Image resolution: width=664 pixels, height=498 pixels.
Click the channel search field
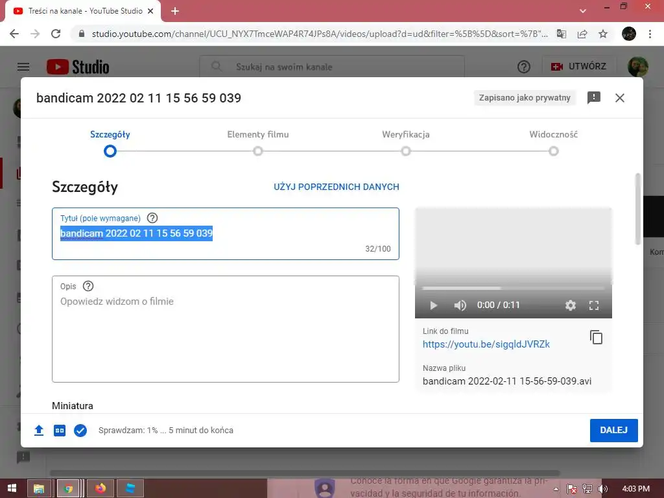coord(332,67)
